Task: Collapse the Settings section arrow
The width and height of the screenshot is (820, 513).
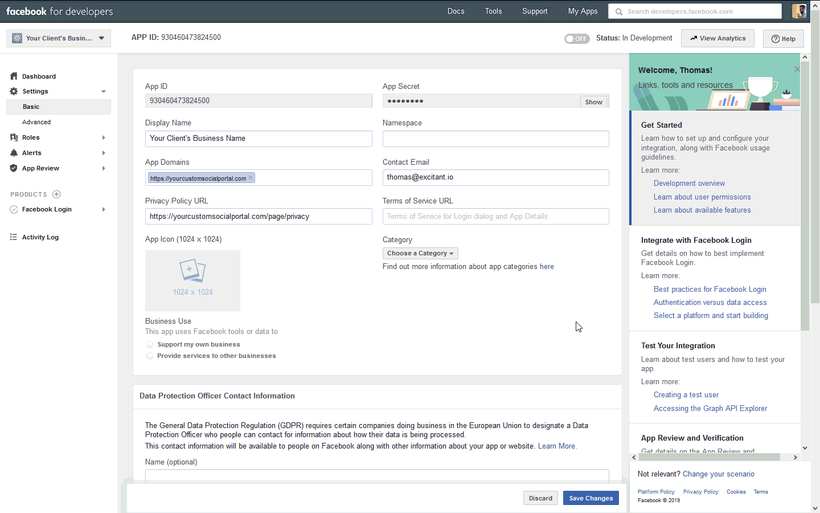Action: 104,91
